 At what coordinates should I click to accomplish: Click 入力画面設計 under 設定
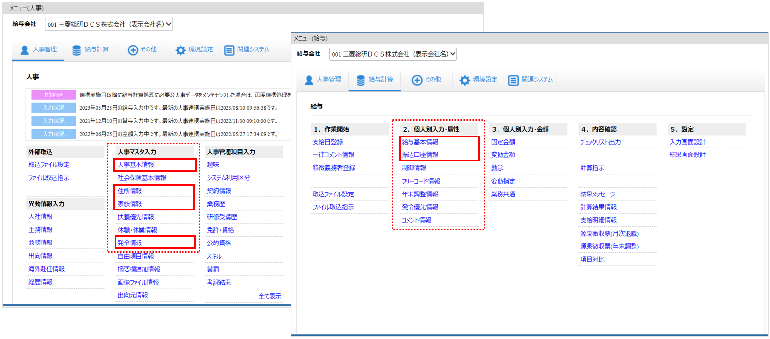coord(687,142)
